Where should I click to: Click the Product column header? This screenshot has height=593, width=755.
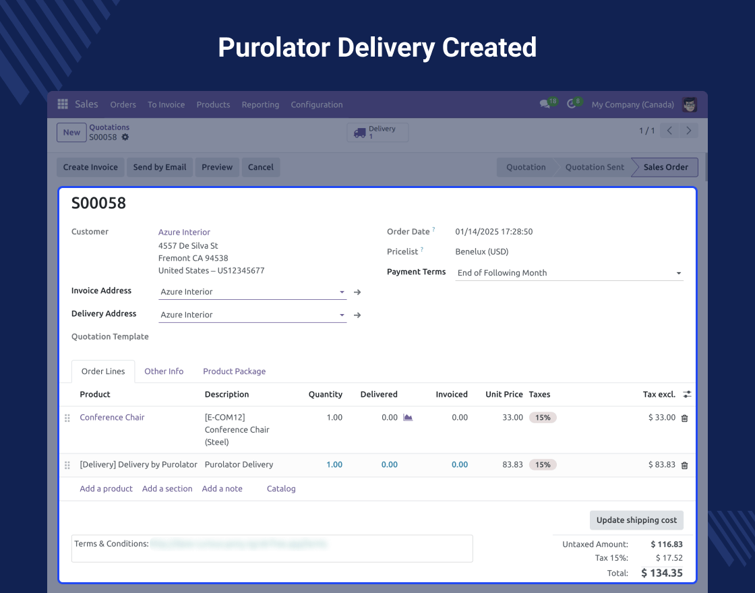coord(95,394)
